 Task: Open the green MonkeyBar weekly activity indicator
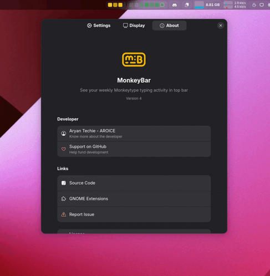(x=147, y=5)
